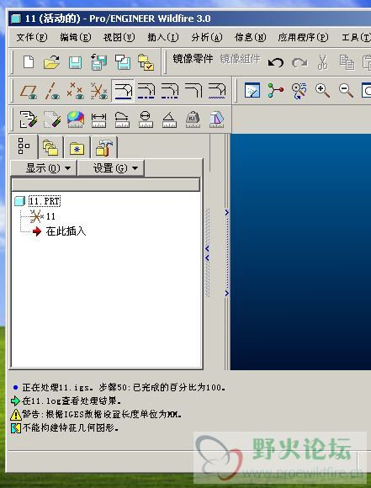
Task: Click upper arrow on panel sash
Action: point(227,213)
